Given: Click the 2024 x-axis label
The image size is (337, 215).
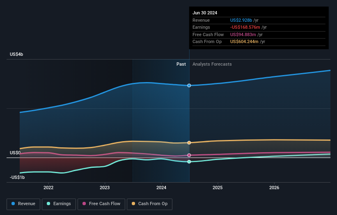Looking at the screenshot, I should (161, 188).
